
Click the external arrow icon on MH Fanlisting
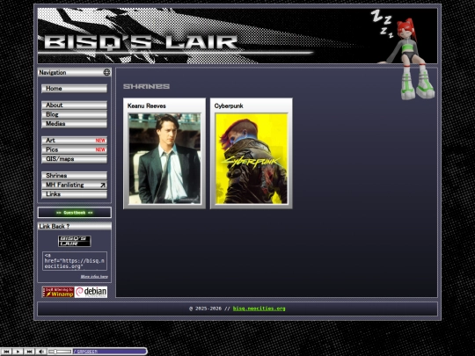coord(103,185)
